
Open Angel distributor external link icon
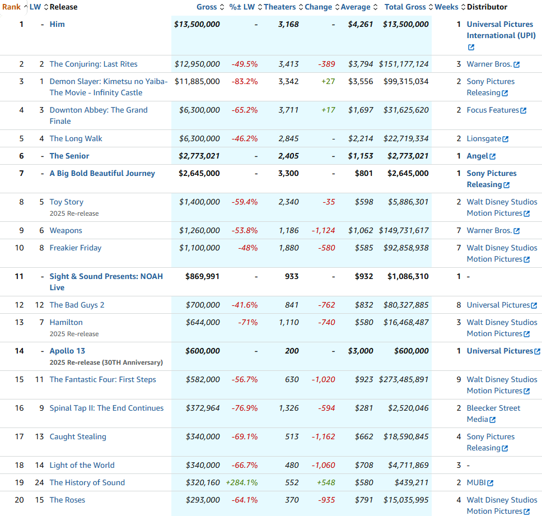pyautogui.click(x=493, y=157)
